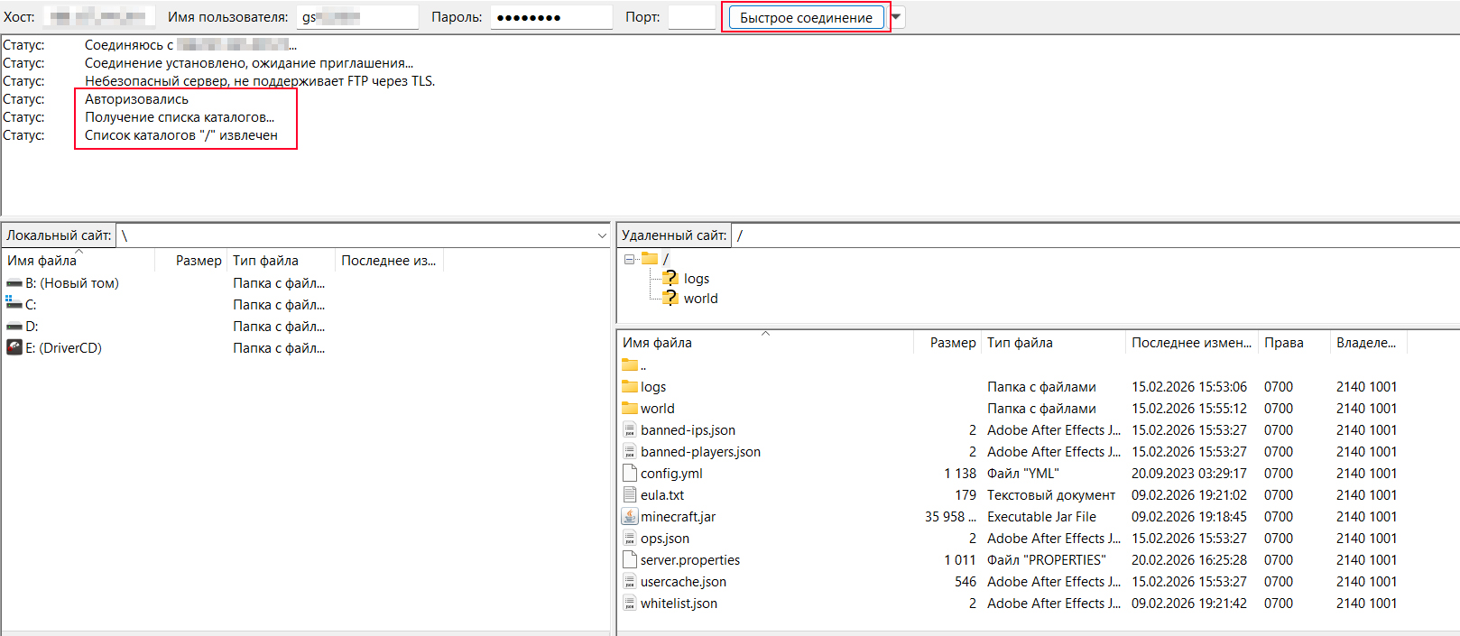This screenshot has width=1460, height=636.
Task: Select server.properties in remote file list
Action: [x=689, y=560]
